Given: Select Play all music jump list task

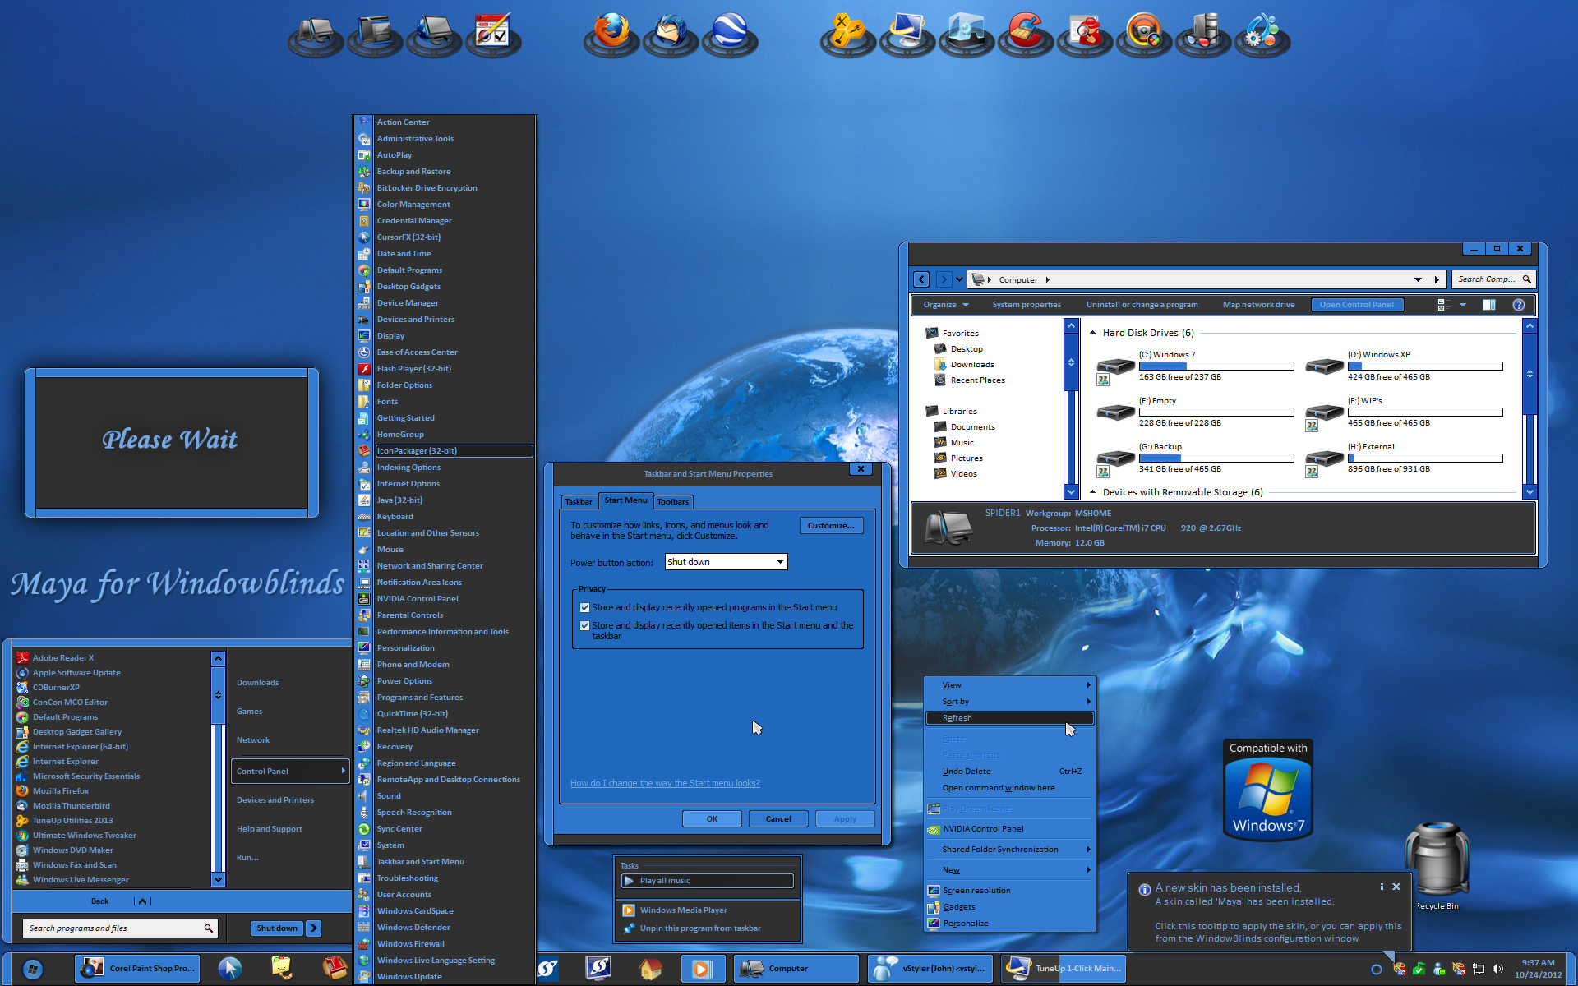Looking at the screenshot, I should click(x=708, y=881).
